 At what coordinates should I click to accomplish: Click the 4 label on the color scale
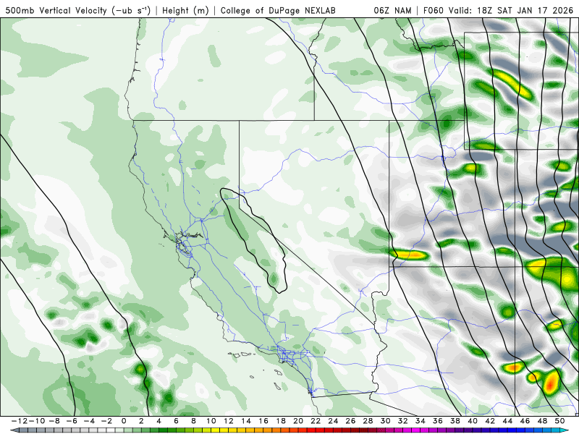[159, 421]
